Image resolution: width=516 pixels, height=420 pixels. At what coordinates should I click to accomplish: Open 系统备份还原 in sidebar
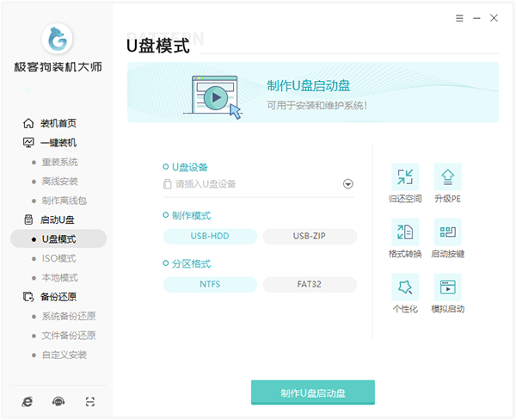tap(69, 316)
